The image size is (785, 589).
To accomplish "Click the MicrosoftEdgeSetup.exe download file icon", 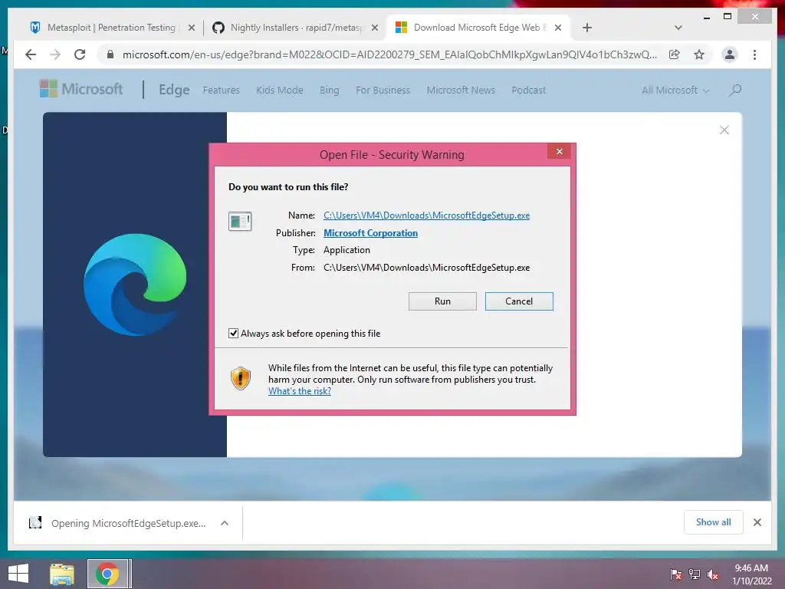I will tap(35, 523).
